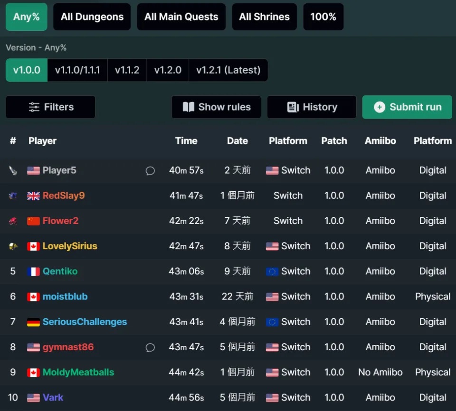Click the Patch column header

tap(334, 141)
